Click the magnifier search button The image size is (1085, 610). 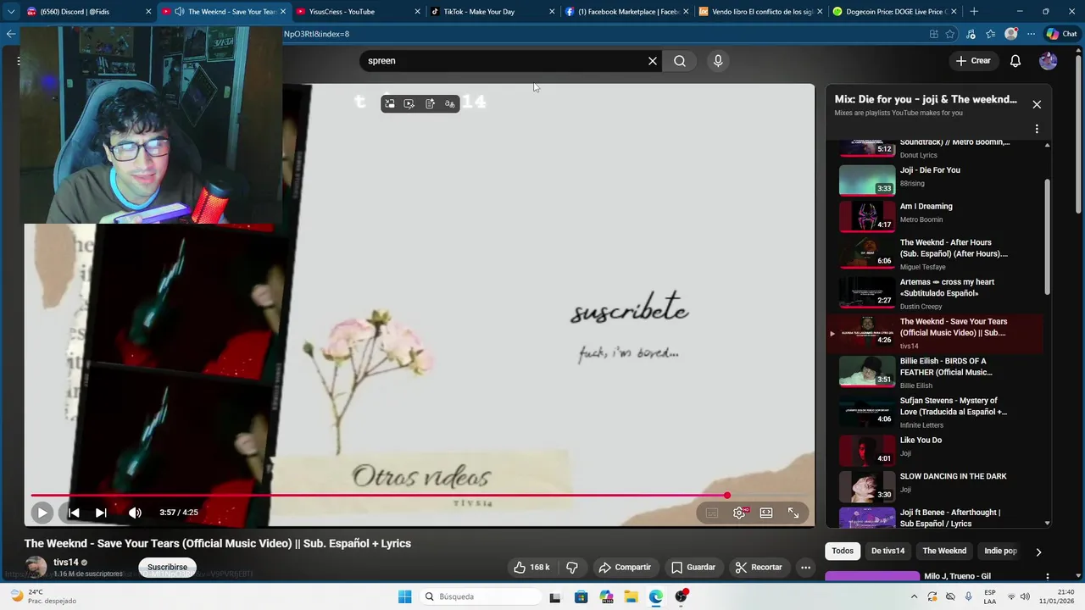tap(680, 61)
